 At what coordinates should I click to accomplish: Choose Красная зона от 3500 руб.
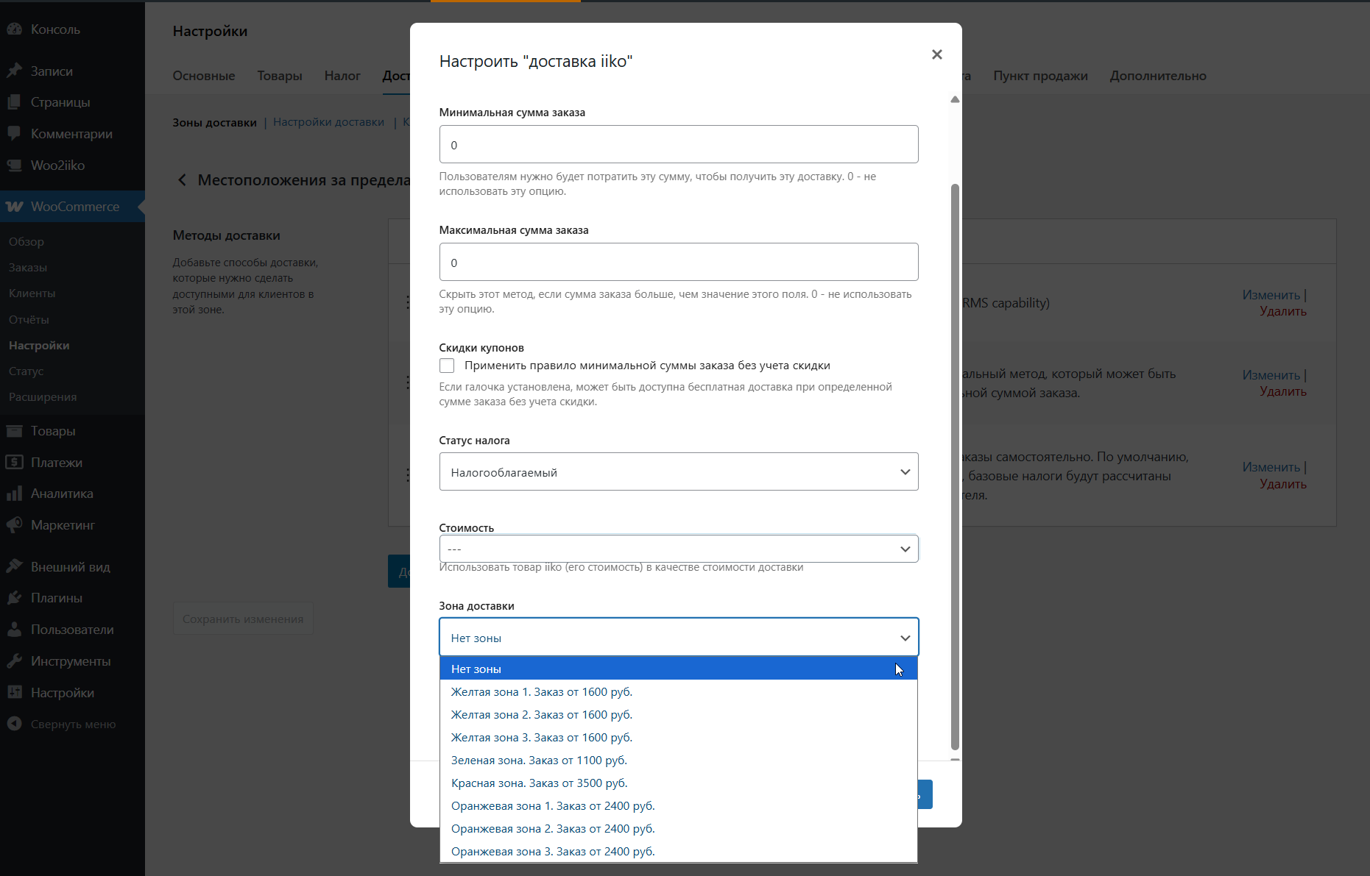[x=678, y=783]
